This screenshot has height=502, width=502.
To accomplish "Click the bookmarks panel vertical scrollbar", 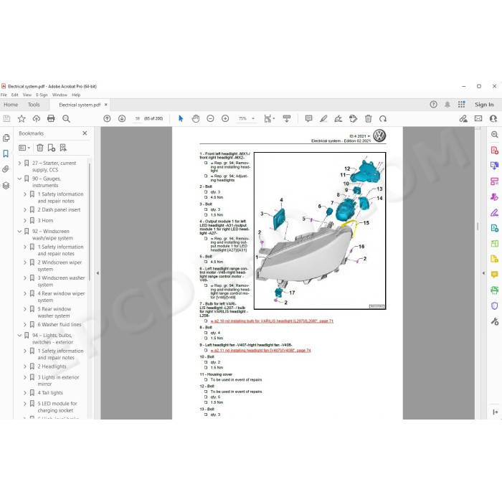I will pos(90,222).
